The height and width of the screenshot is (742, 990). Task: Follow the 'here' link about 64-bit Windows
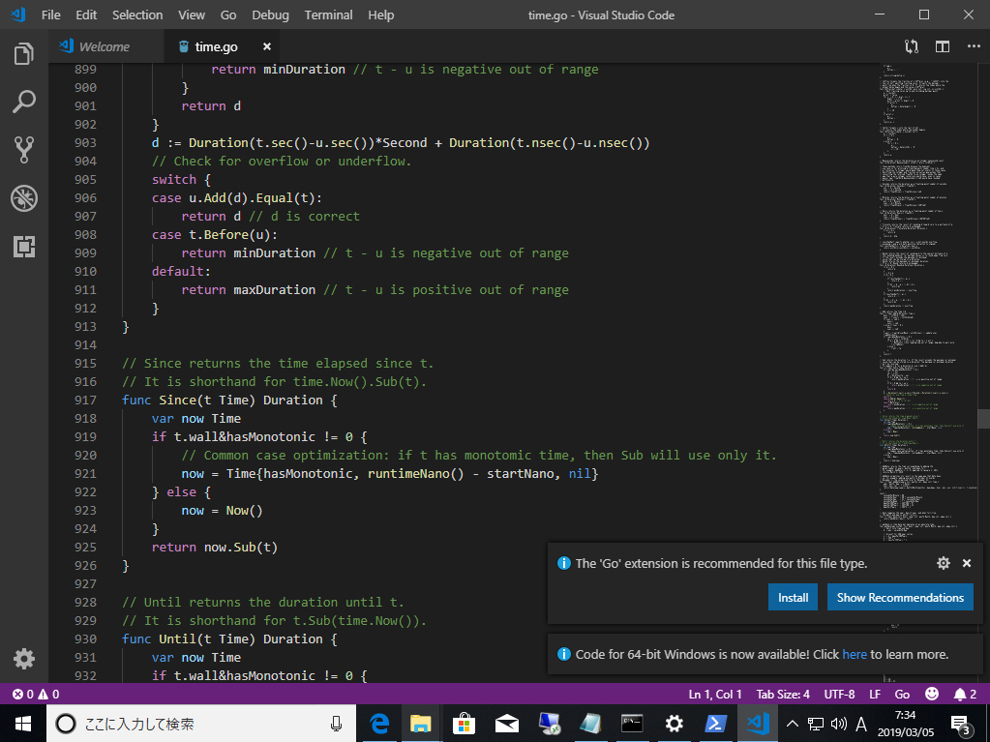pos(855,654)
